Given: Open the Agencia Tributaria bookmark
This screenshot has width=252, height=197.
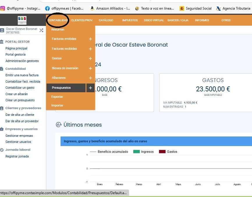Looking at the screenshot, I should pyautogui.click(x=233, y=8).
